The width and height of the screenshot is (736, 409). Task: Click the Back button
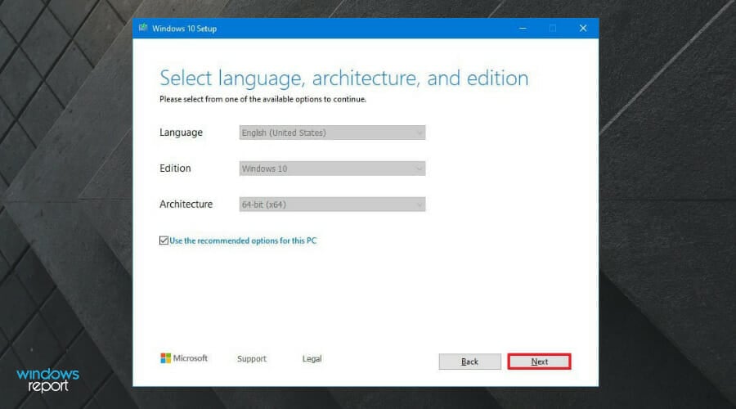tap(470, 362)
